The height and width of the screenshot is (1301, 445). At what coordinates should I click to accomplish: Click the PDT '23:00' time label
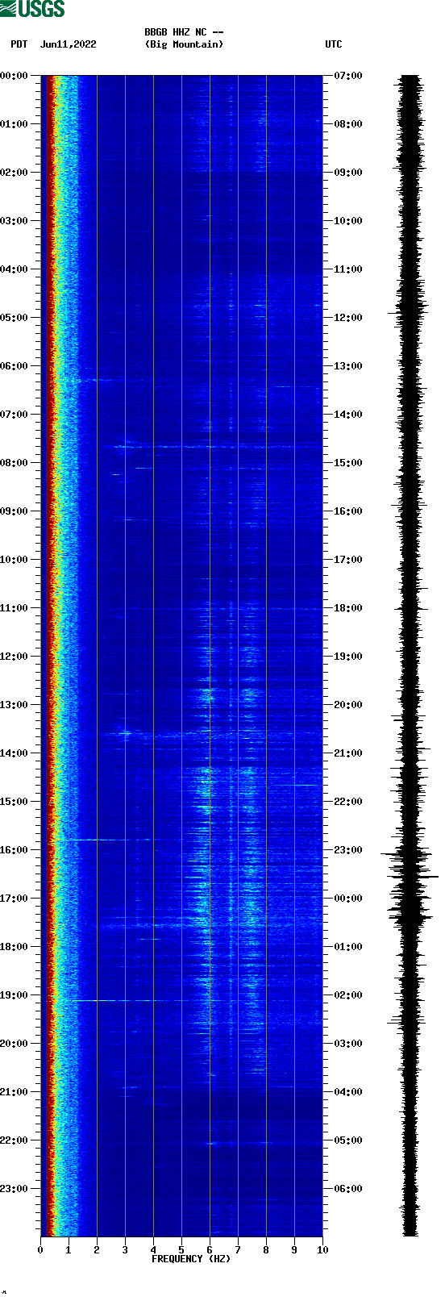pos(15,1189)
